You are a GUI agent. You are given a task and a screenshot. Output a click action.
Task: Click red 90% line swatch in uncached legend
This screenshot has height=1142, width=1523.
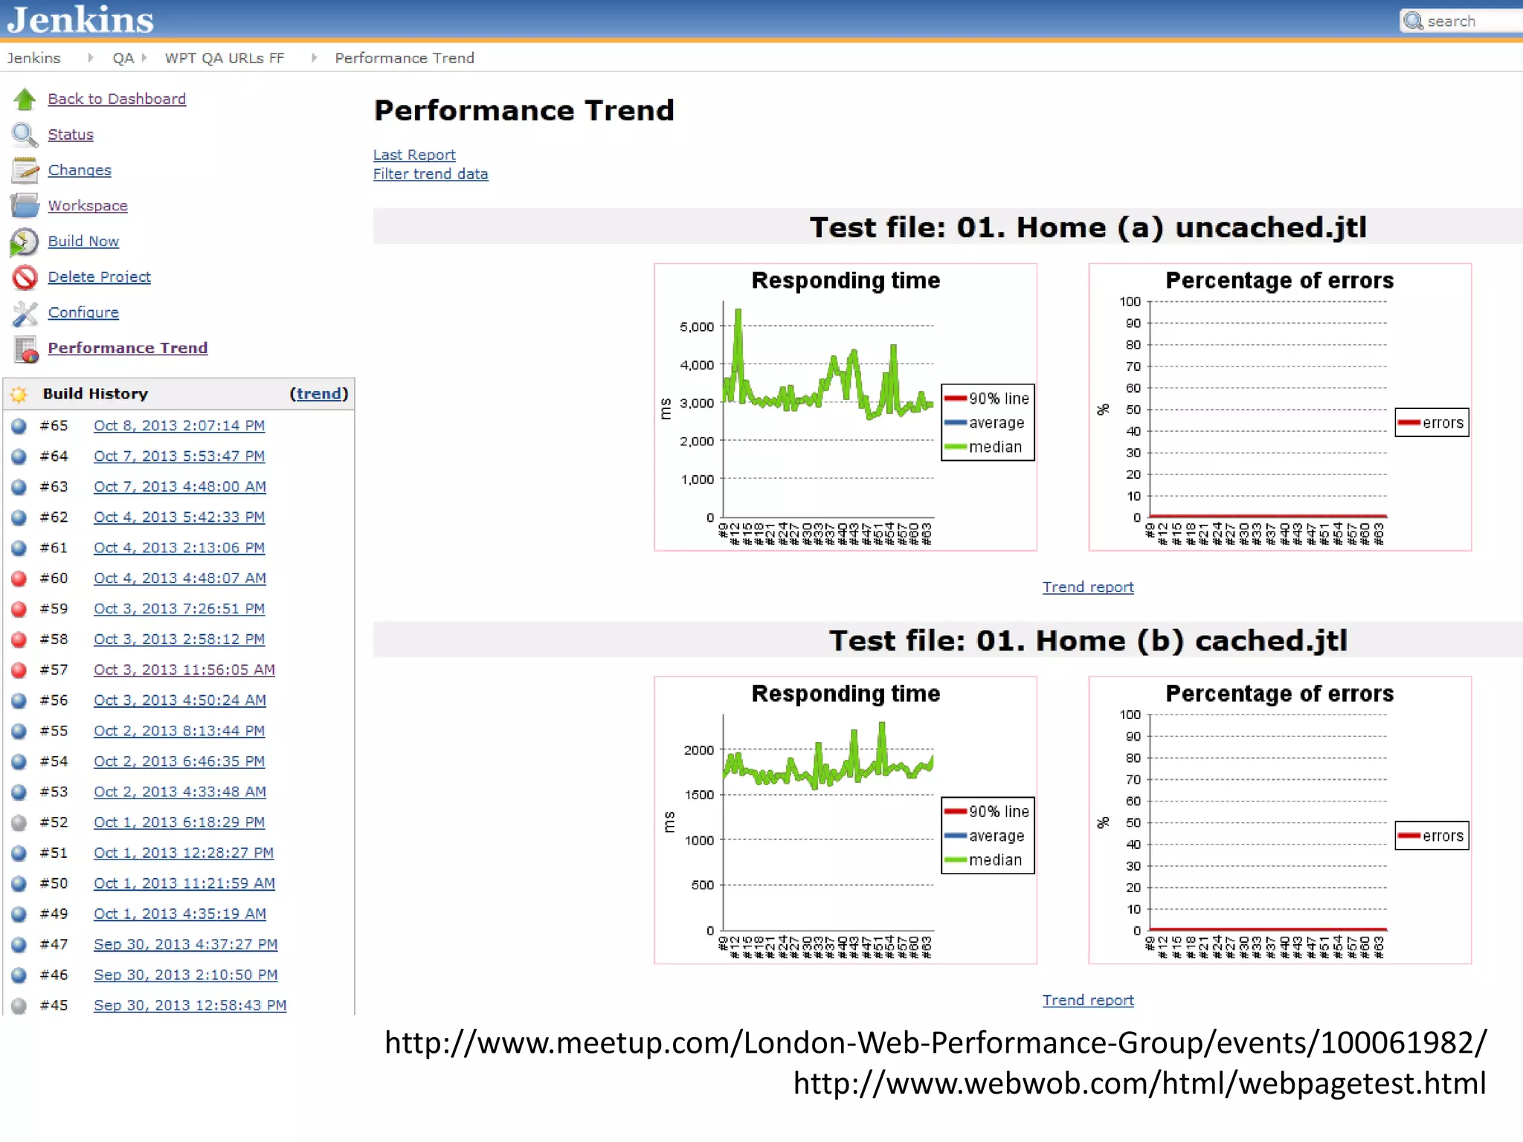point(955,399)
